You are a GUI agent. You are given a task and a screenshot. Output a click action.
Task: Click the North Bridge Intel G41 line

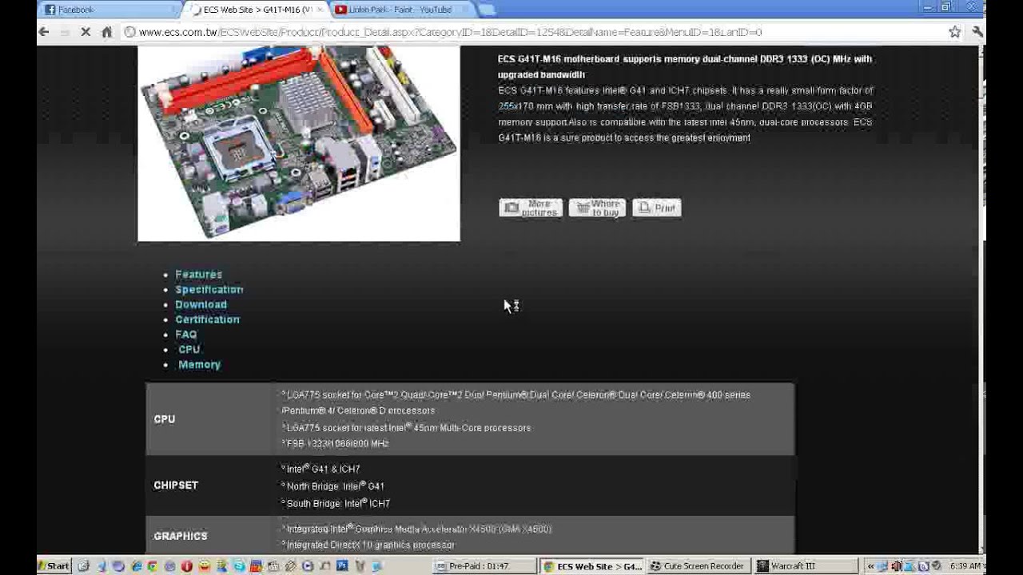click(x=332, y=486)
